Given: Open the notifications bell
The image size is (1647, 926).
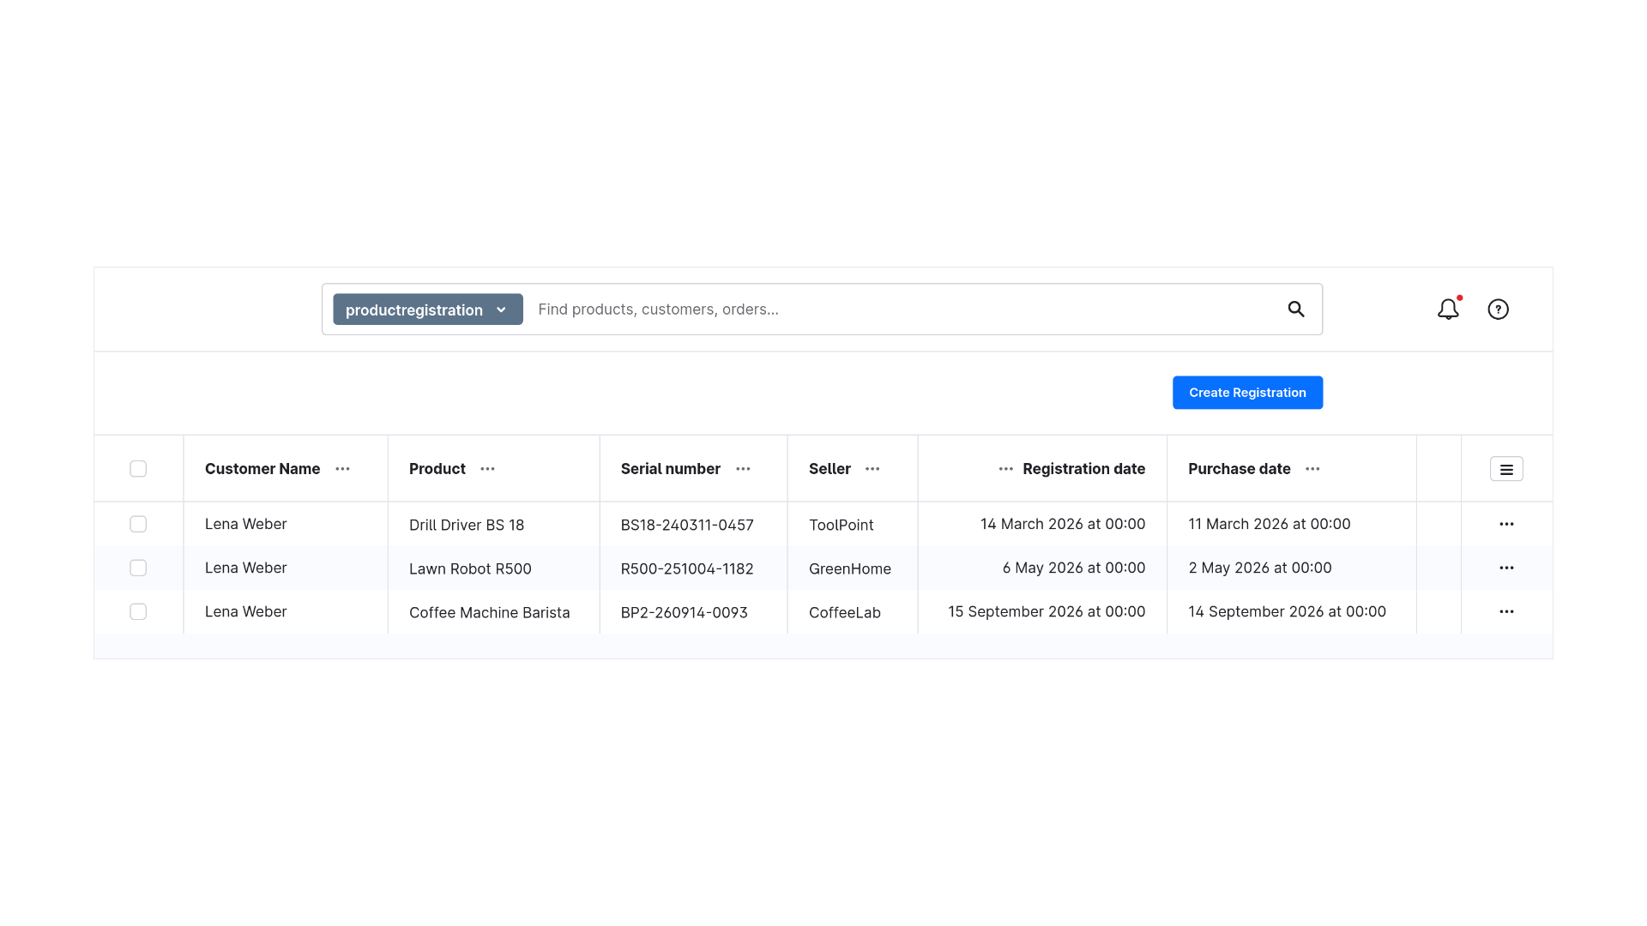Looking at the screenshot, I should point(1448,309).
